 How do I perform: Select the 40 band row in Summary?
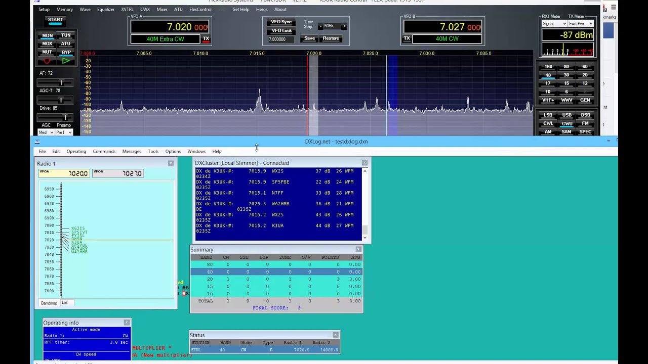[276, 272]
